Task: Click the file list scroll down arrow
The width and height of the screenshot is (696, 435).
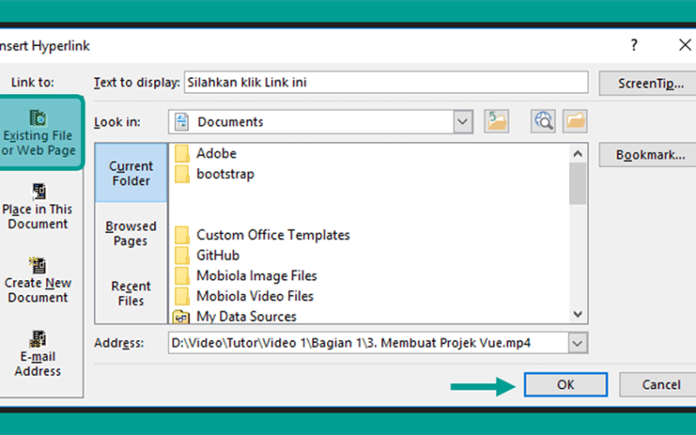Action: 578,314
